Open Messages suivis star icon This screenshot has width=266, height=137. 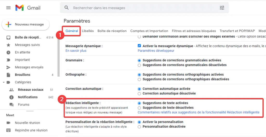(8, 45)
